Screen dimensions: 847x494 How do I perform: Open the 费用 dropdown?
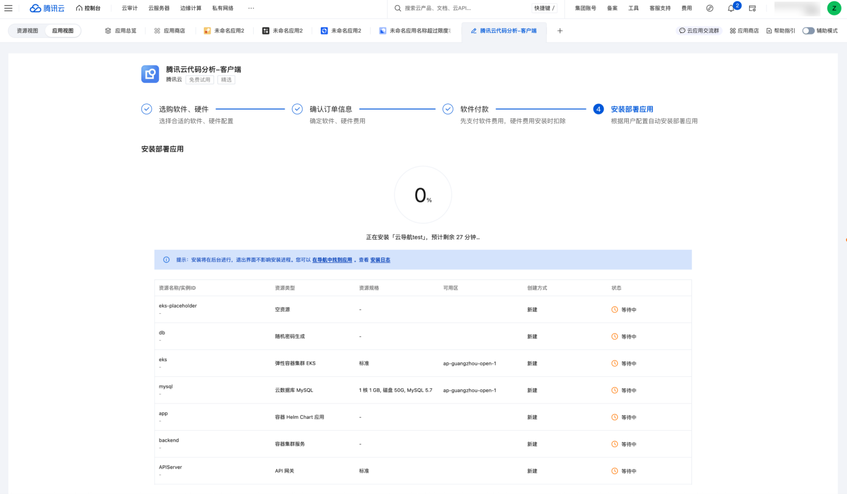687,8
